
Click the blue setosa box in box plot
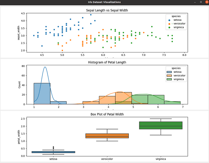[53, 152]
